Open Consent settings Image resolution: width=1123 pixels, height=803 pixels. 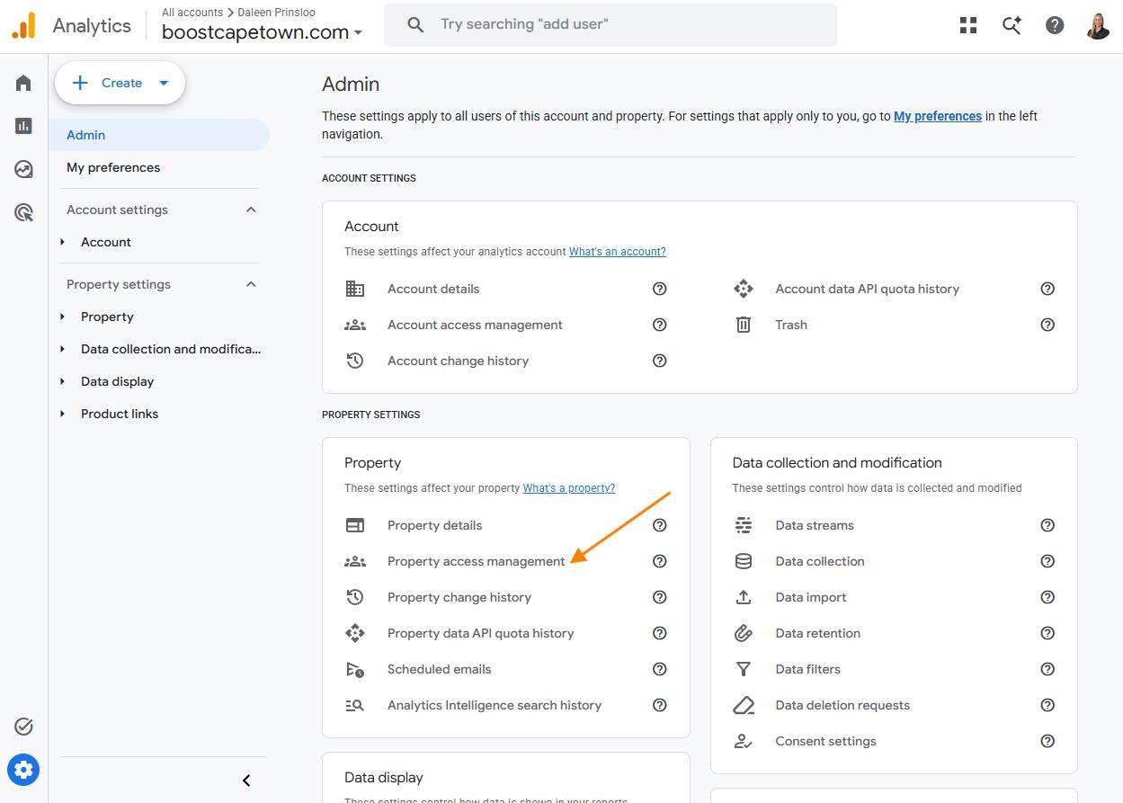(825, 741)
